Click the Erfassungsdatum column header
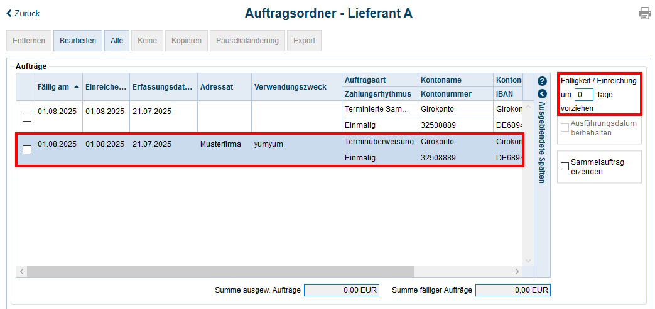The image size is (655, 309). [x=162, y=87]
